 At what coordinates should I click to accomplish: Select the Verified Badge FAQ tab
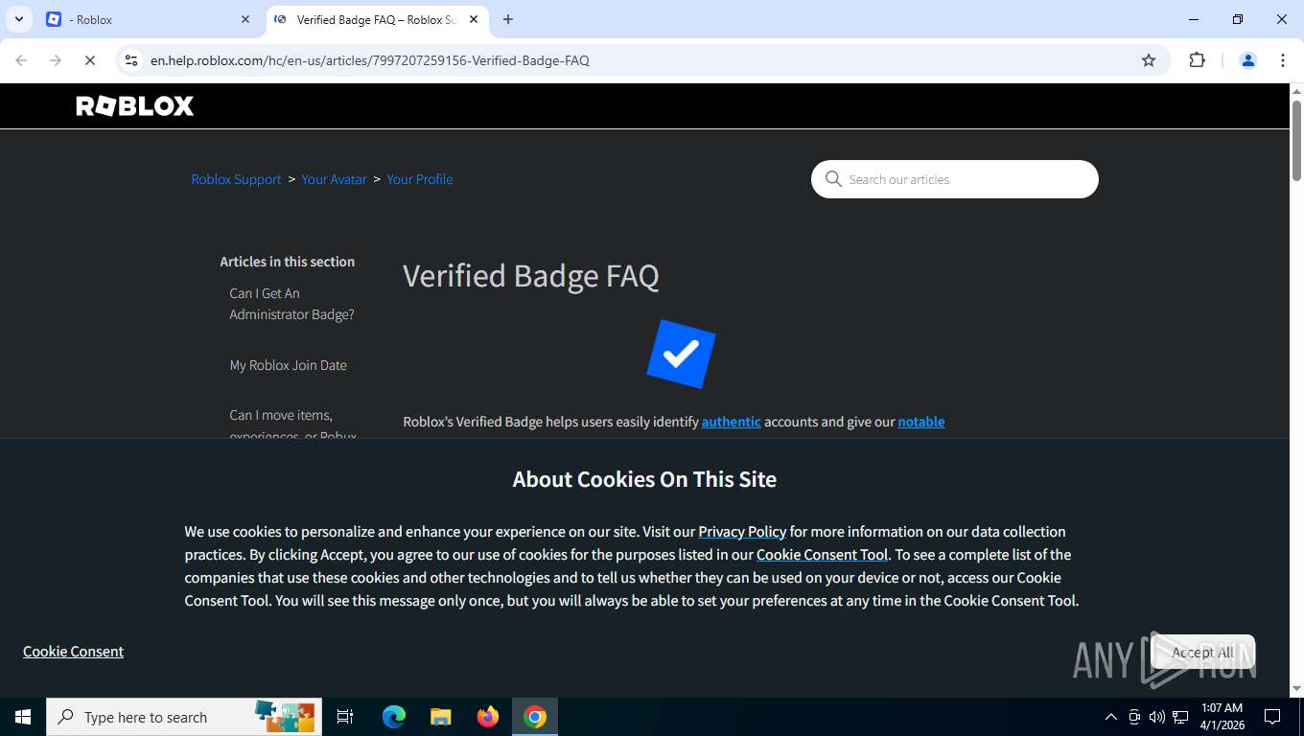click(x=376, y=19)
